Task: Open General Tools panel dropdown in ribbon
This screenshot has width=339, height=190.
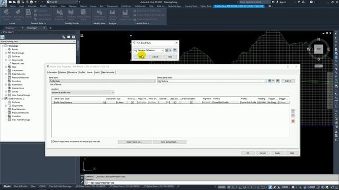Action: click(38, 23)
